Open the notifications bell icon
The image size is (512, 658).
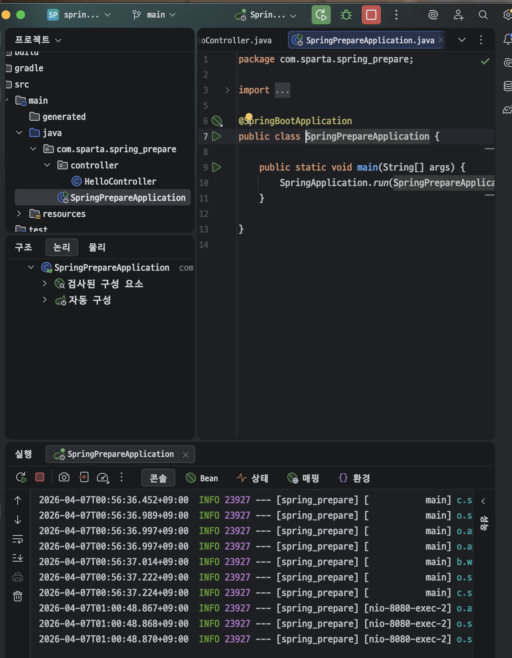[508, 39]
